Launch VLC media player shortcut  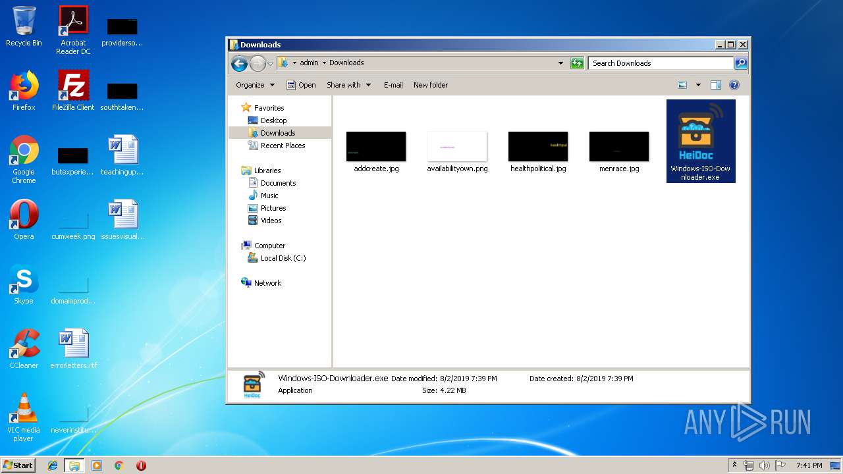tap(24, 417)
